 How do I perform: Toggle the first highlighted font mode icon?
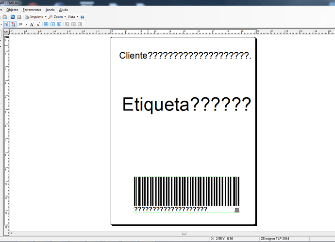(x=6, y=24)
